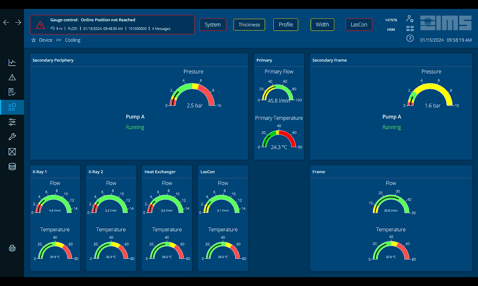Click the Device breadcrumb link
This screenshot has height=286, width=478.
click(x=46, y=40)
